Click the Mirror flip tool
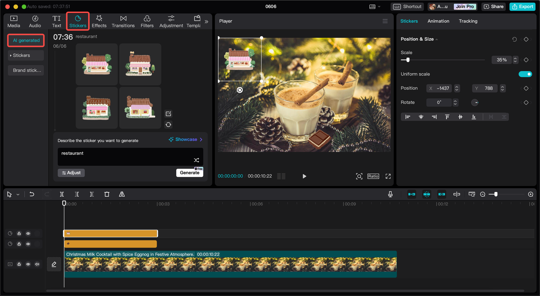The width and height of the screenshot is (540, 296). [122, 194]
